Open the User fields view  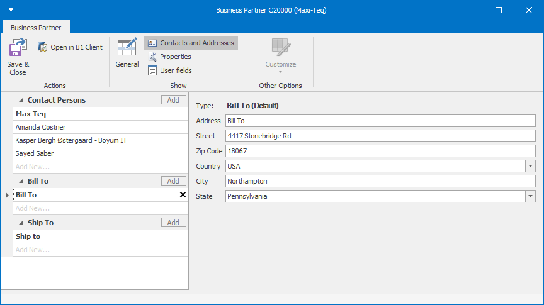click(x=170, y=70)
